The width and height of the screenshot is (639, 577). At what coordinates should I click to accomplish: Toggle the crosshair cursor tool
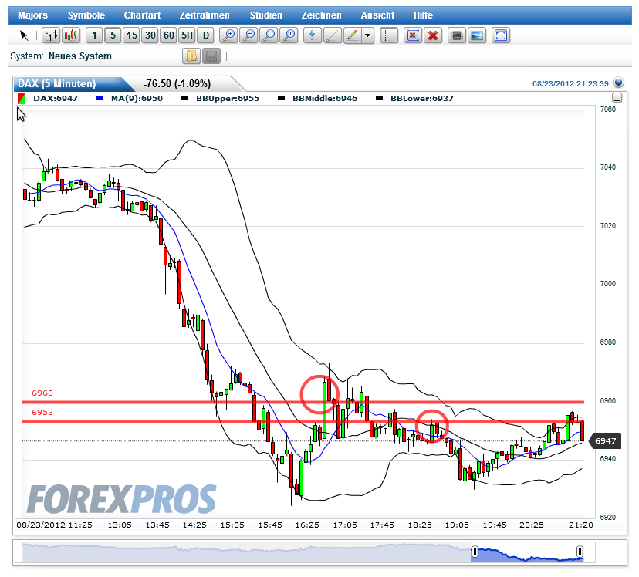click(389, 35)
